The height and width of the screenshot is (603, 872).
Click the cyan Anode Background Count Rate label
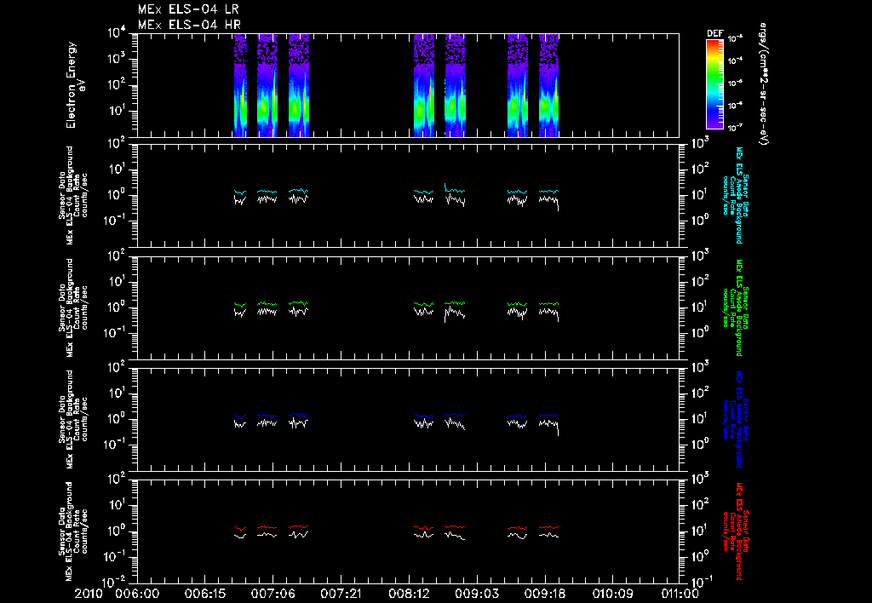click(735, 195)
